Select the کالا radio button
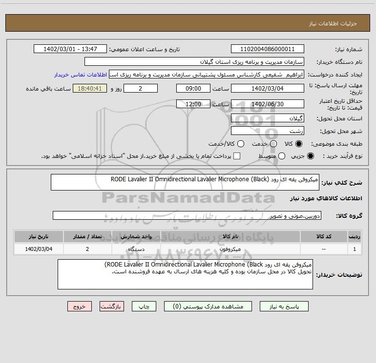Viewport: 376px width, 363px height. [x=299, y=144]
